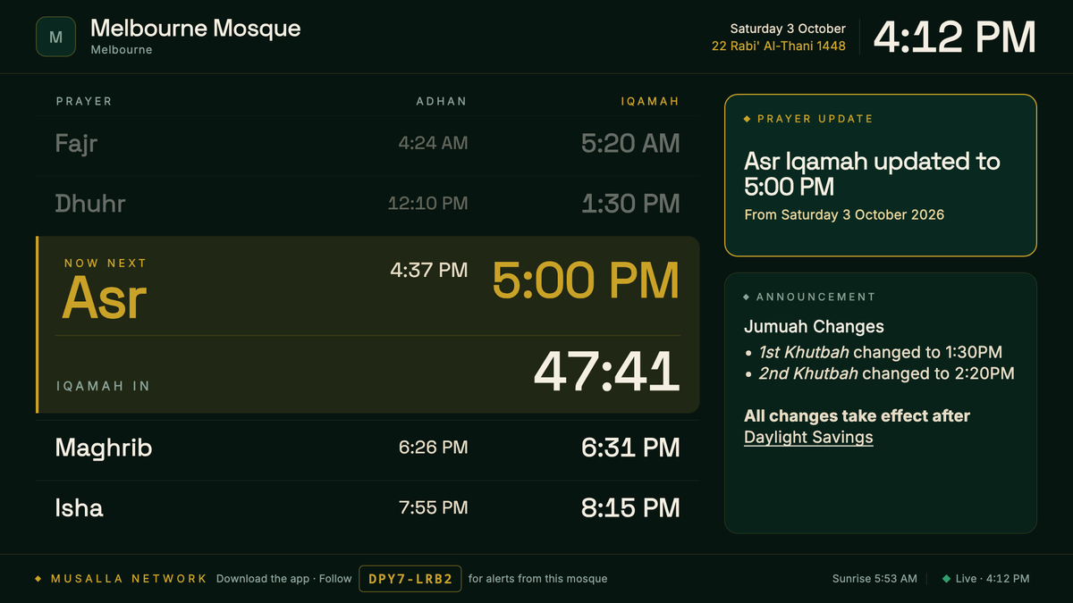Click the 47:41 countdown timer
The width and height of the screenshot is (1073, 603).
point(607,372)
